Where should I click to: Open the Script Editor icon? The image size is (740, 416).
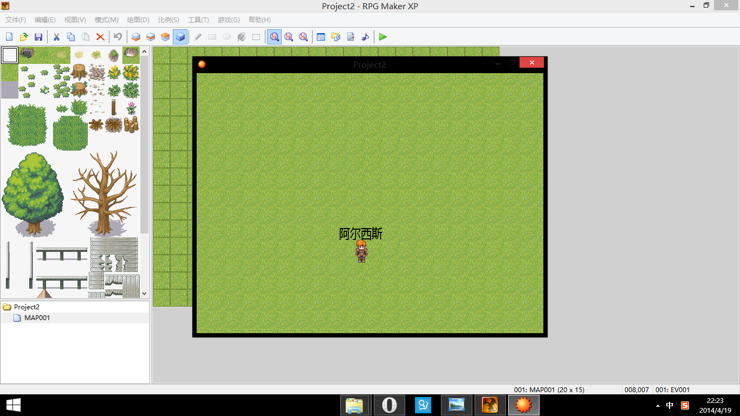pyautogui.click(x=350, y=37)
